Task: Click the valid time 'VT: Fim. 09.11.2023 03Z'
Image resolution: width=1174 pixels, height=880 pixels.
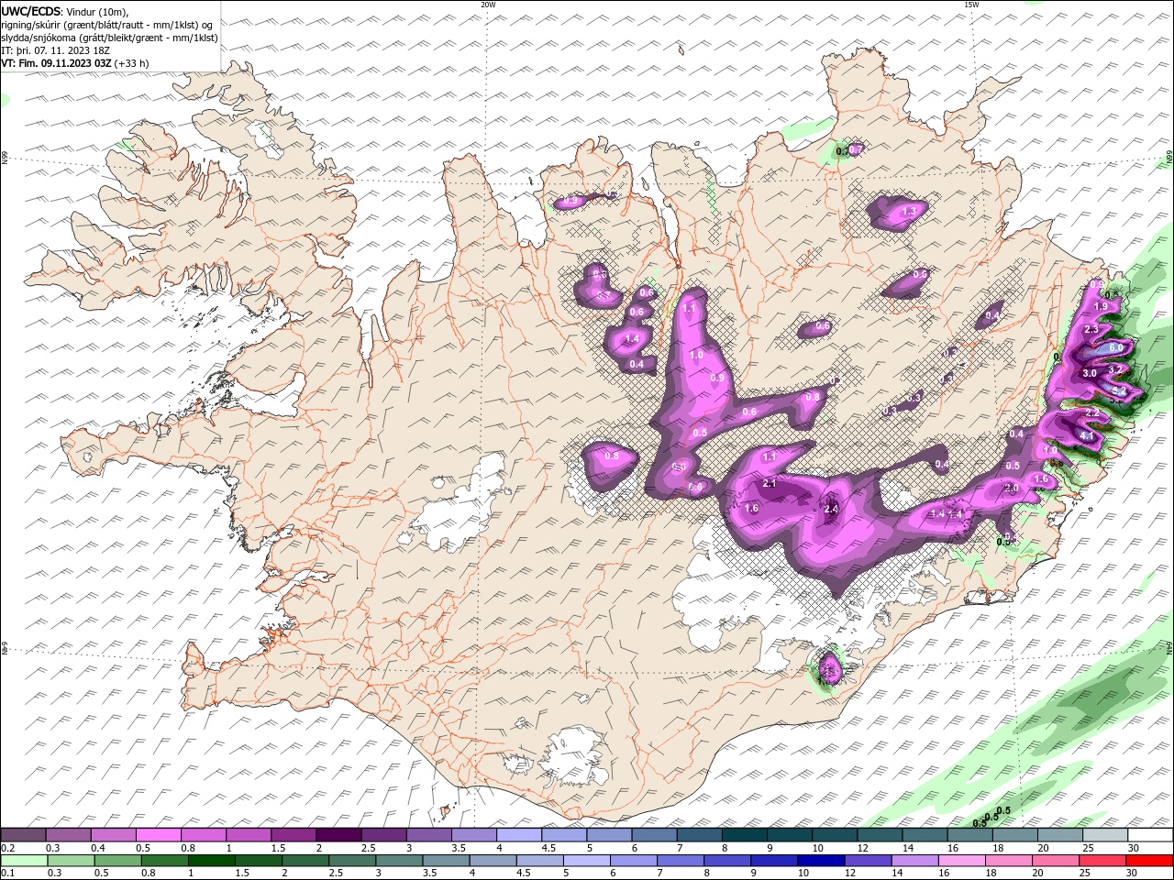Action: point(56,63)
